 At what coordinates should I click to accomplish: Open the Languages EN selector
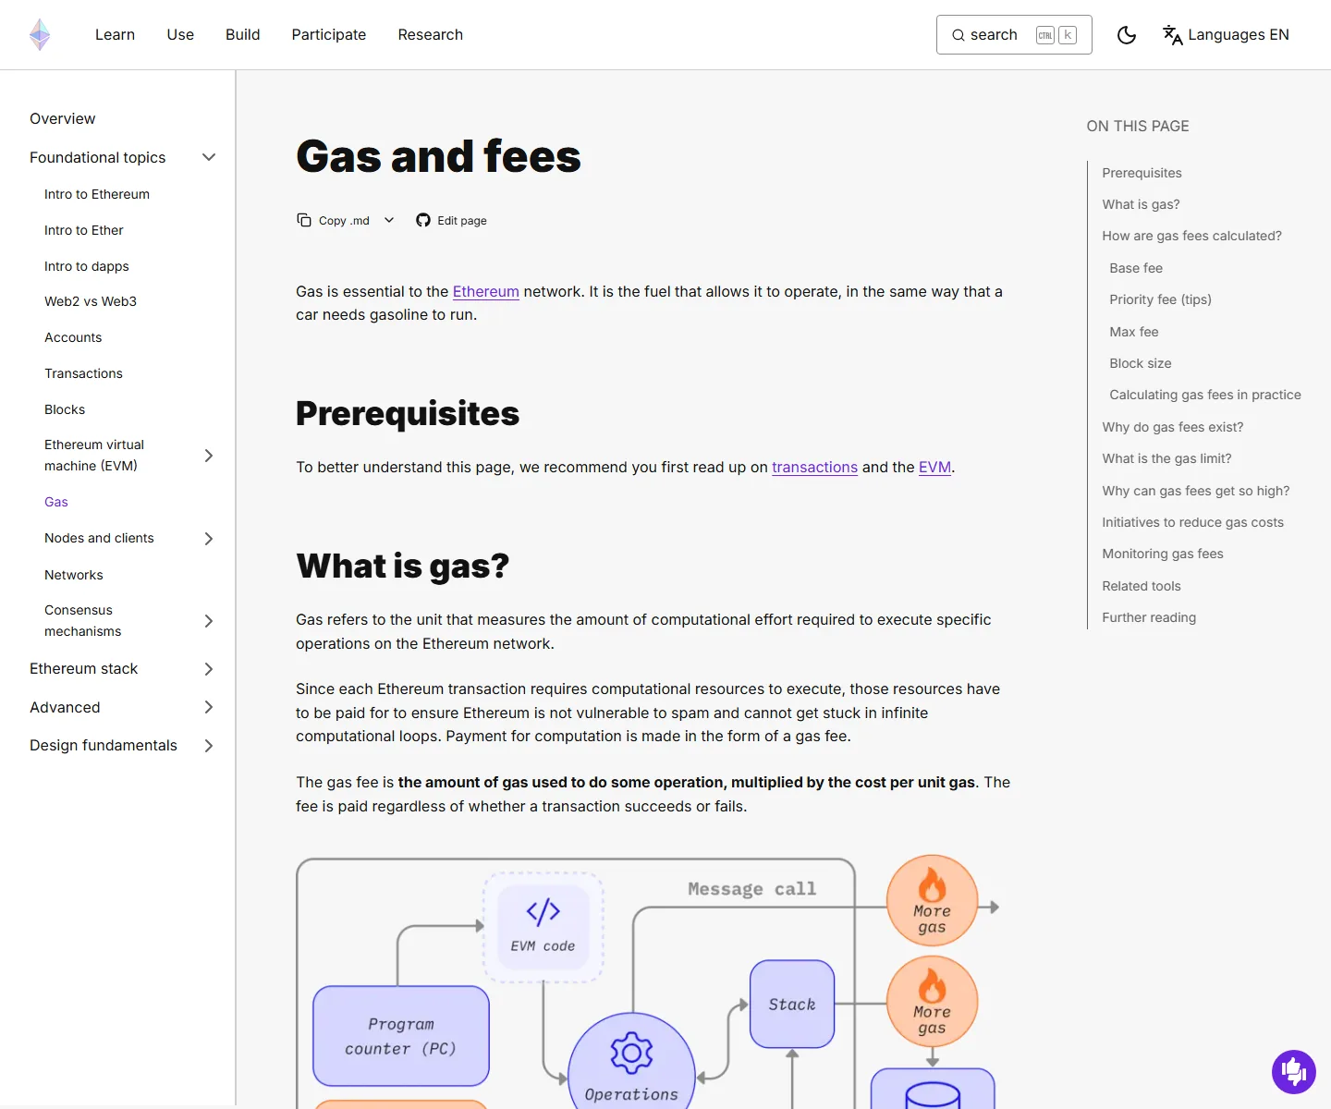tap(1226, 35)
